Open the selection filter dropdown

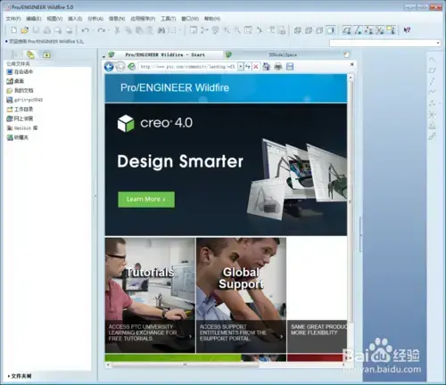[385, 43]
